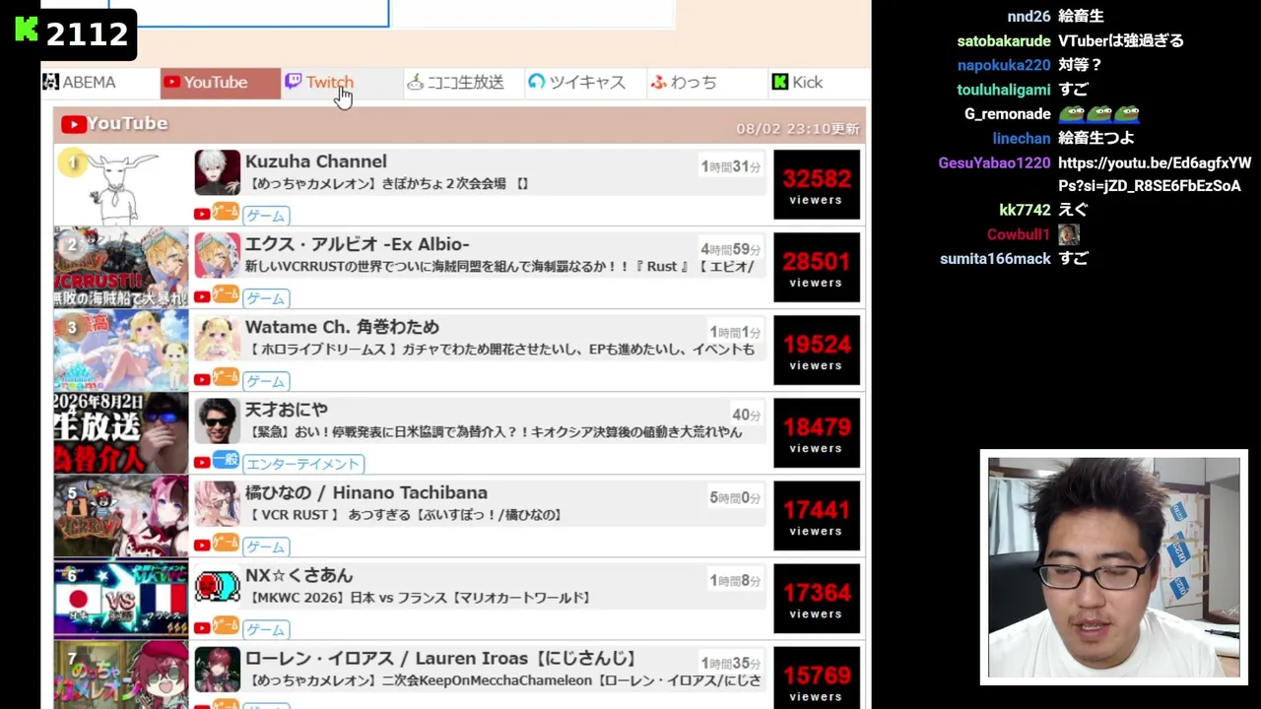This screenshot has width=1261, height=709.
Task: Click the small YouTube icon in Watame row
Action: (x=202, y=379)
